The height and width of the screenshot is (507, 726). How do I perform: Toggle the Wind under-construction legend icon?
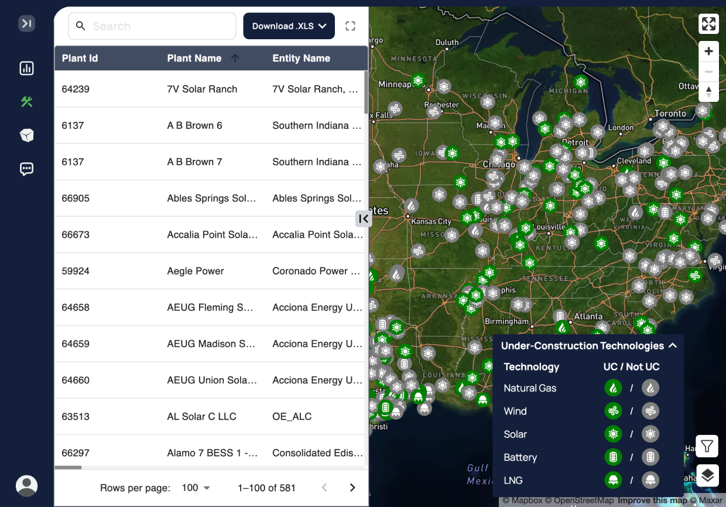coord(613,411)
